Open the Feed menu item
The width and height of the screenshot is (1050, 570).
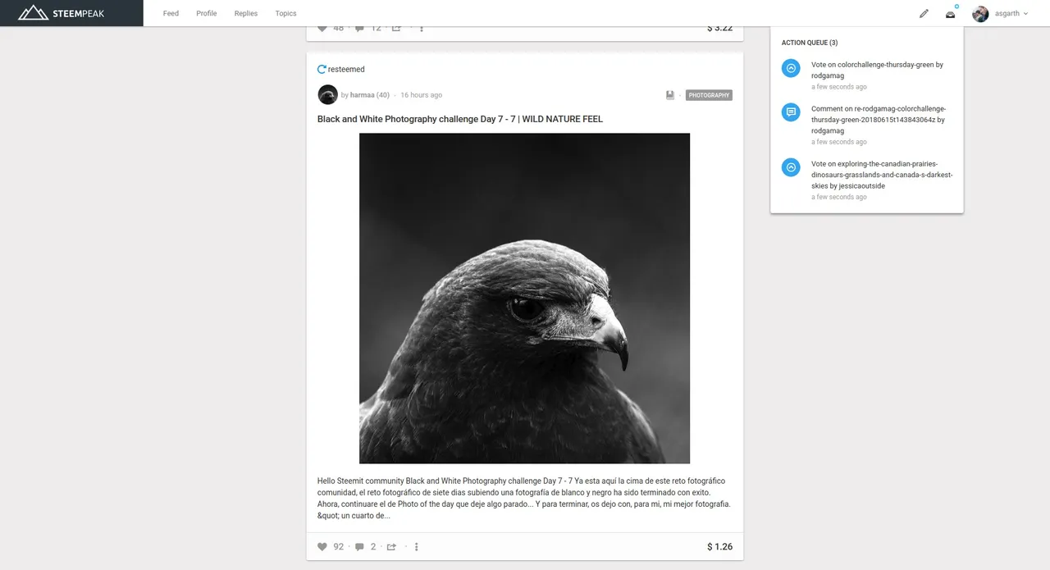pyautogui.click(x=171, y=13)
